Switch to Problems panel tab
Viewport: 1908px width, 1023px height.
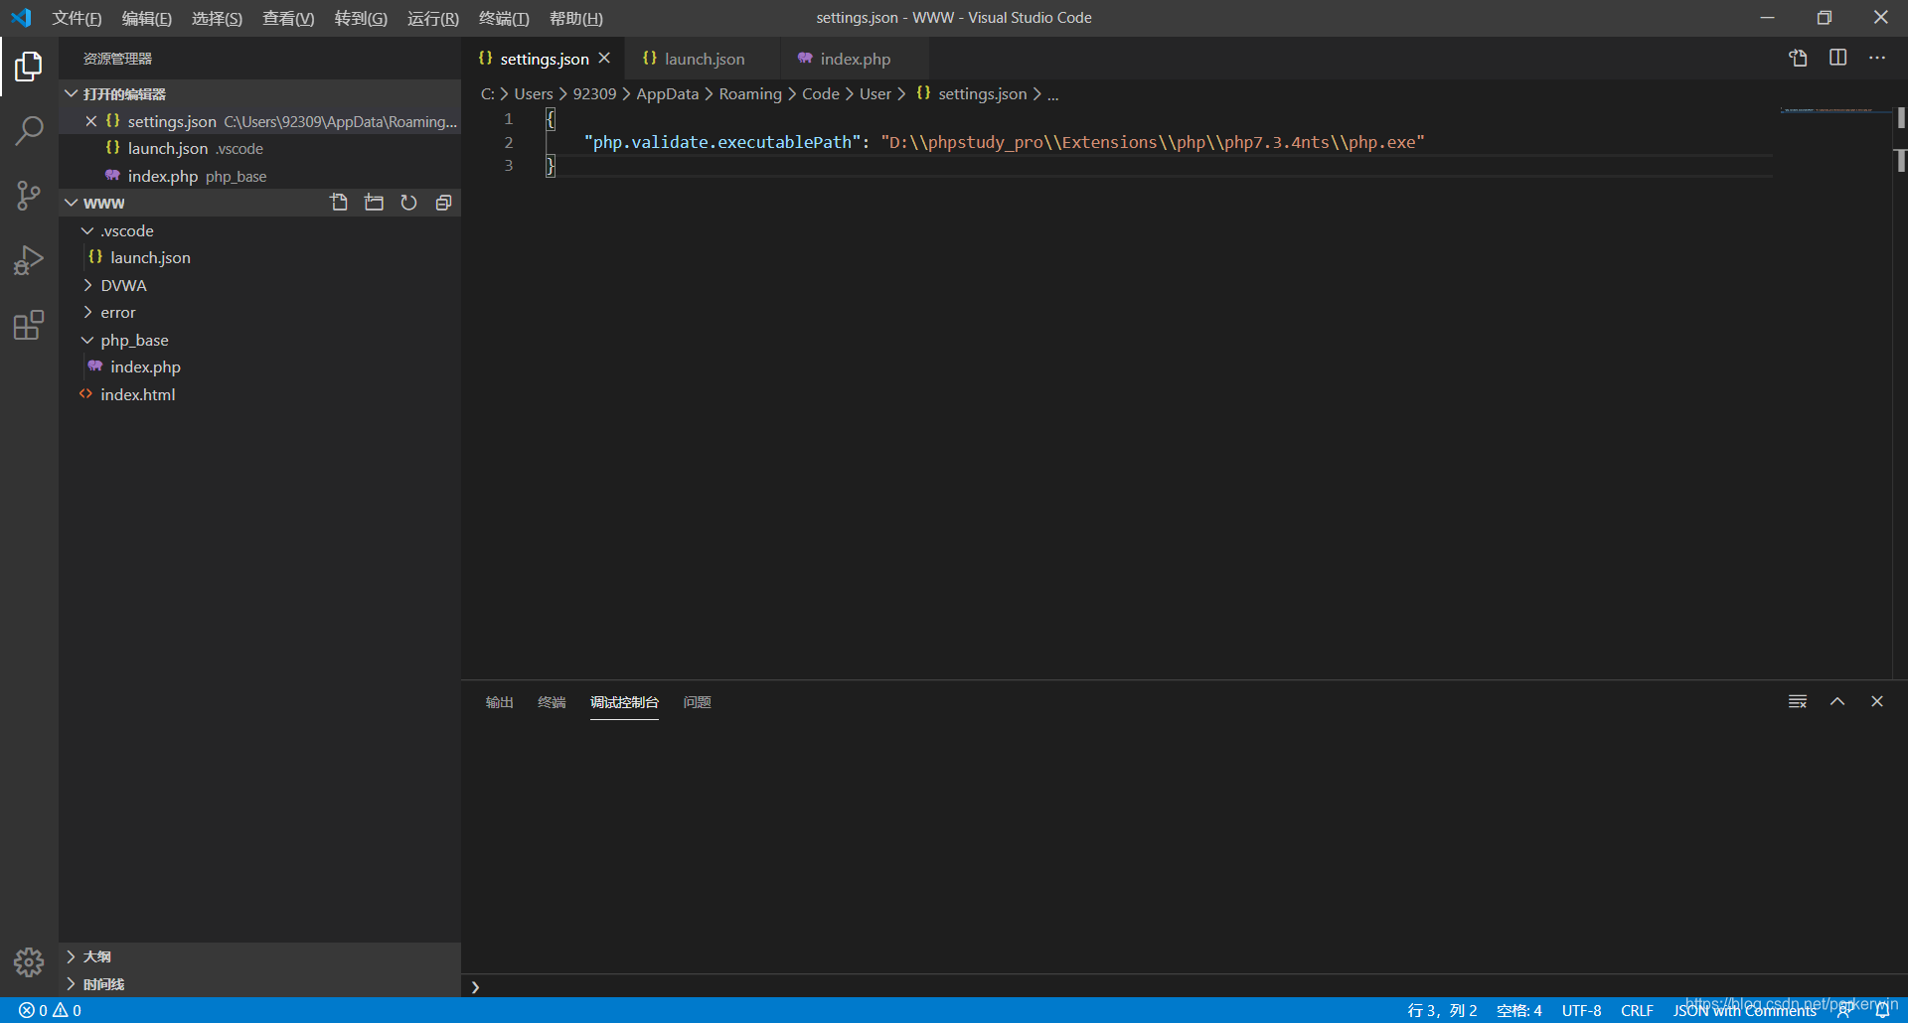697,702
